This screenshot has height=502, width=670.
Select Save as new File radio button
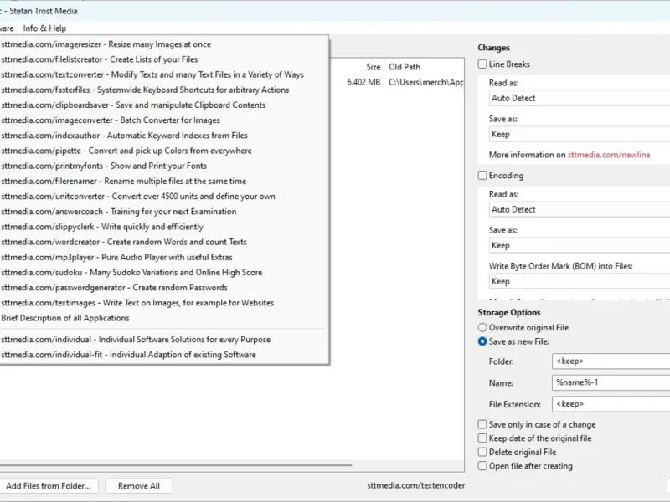482,341
